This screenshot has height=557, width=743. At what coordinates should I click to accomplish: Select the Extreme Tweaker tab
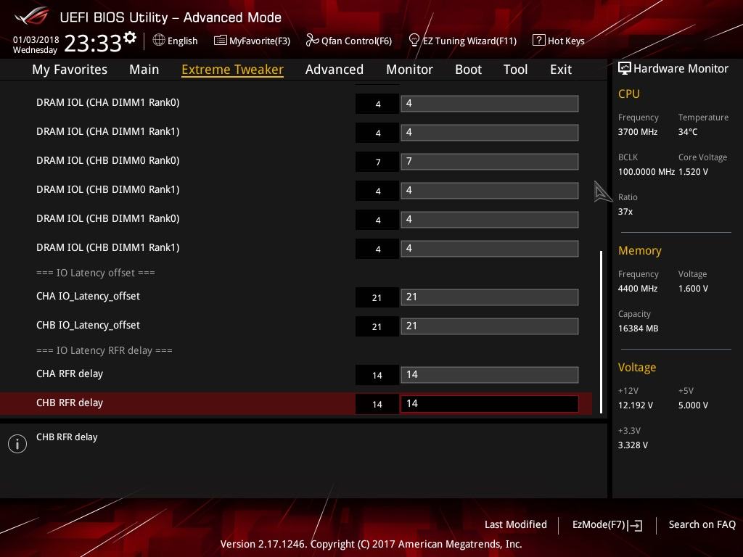(x=232, y=70)
